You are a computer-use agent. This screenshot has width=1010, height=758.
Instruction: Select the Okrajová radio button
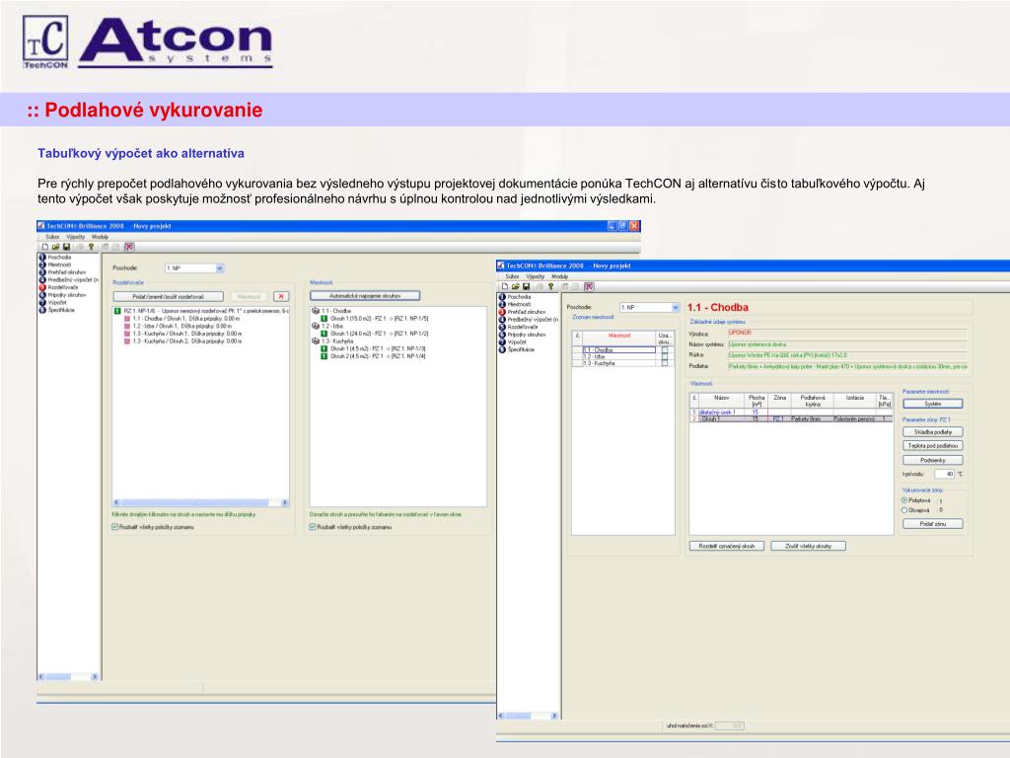tap(904, 510)
